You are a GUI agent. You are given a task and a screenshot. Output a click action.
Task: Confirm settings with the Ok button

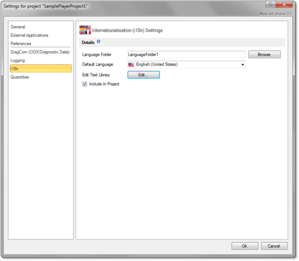[245, 246]
